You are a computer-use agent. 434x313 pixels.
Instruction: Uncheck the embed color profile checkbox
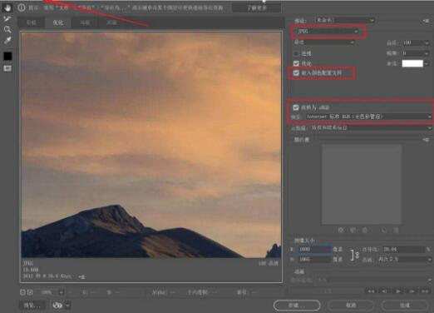[296, 73]
